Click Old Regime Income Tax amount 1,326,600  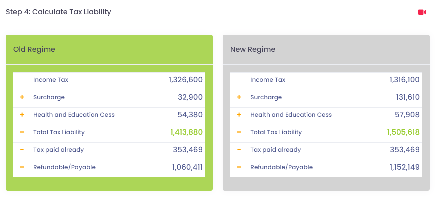(186, 80)
